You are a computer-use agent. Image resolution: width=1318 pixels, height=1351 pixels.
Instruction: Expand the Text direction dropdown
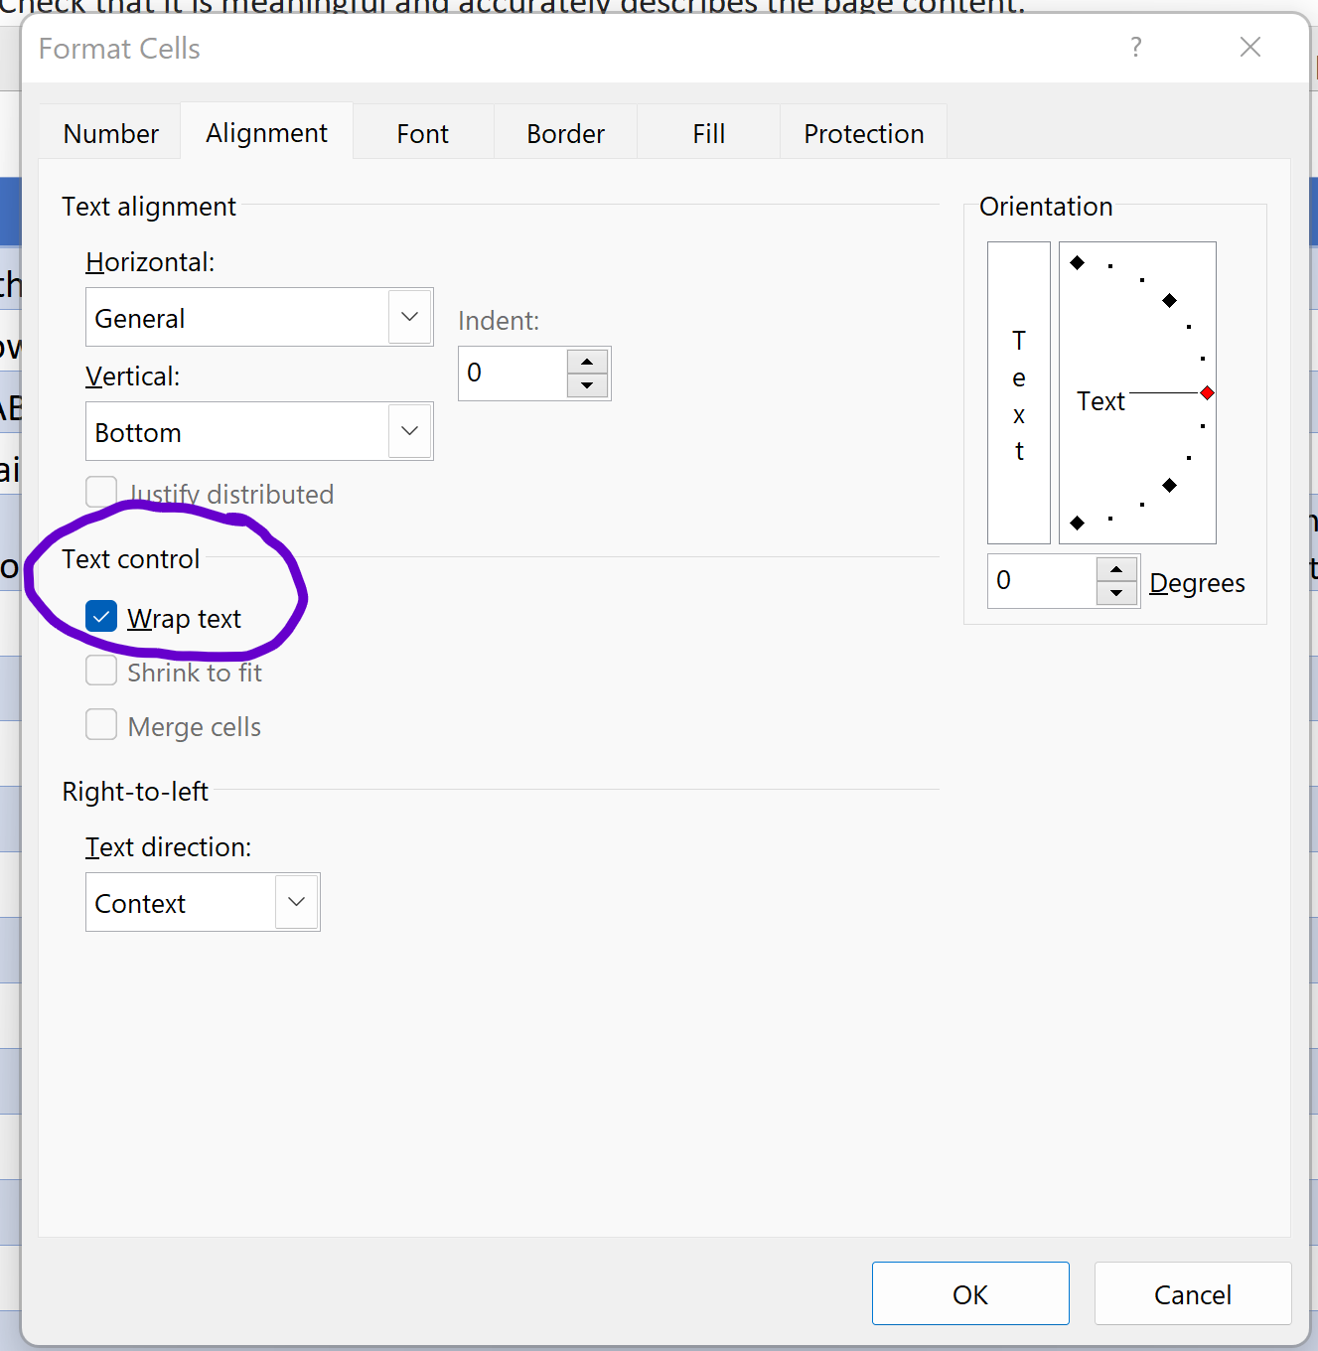pyautogui.click(x=296, y=903)
